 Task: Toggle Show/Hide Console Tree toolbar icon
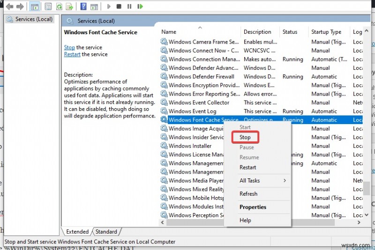[35, 7]
